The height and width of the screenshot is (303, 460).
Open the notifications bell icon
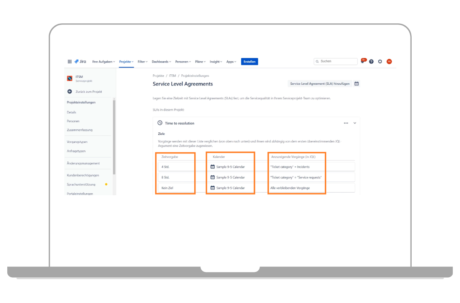[363, 61]
